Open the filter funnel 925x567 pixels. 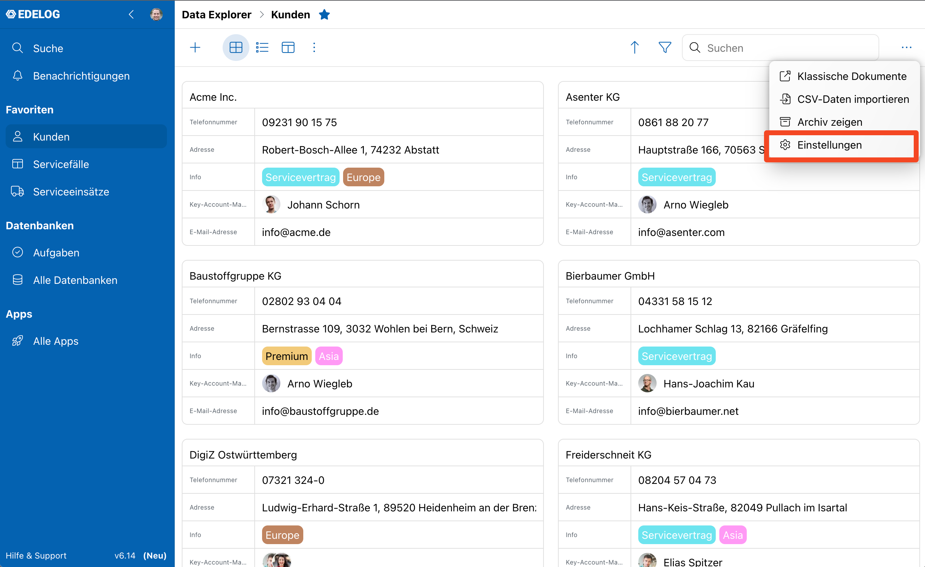coord(665,48)
